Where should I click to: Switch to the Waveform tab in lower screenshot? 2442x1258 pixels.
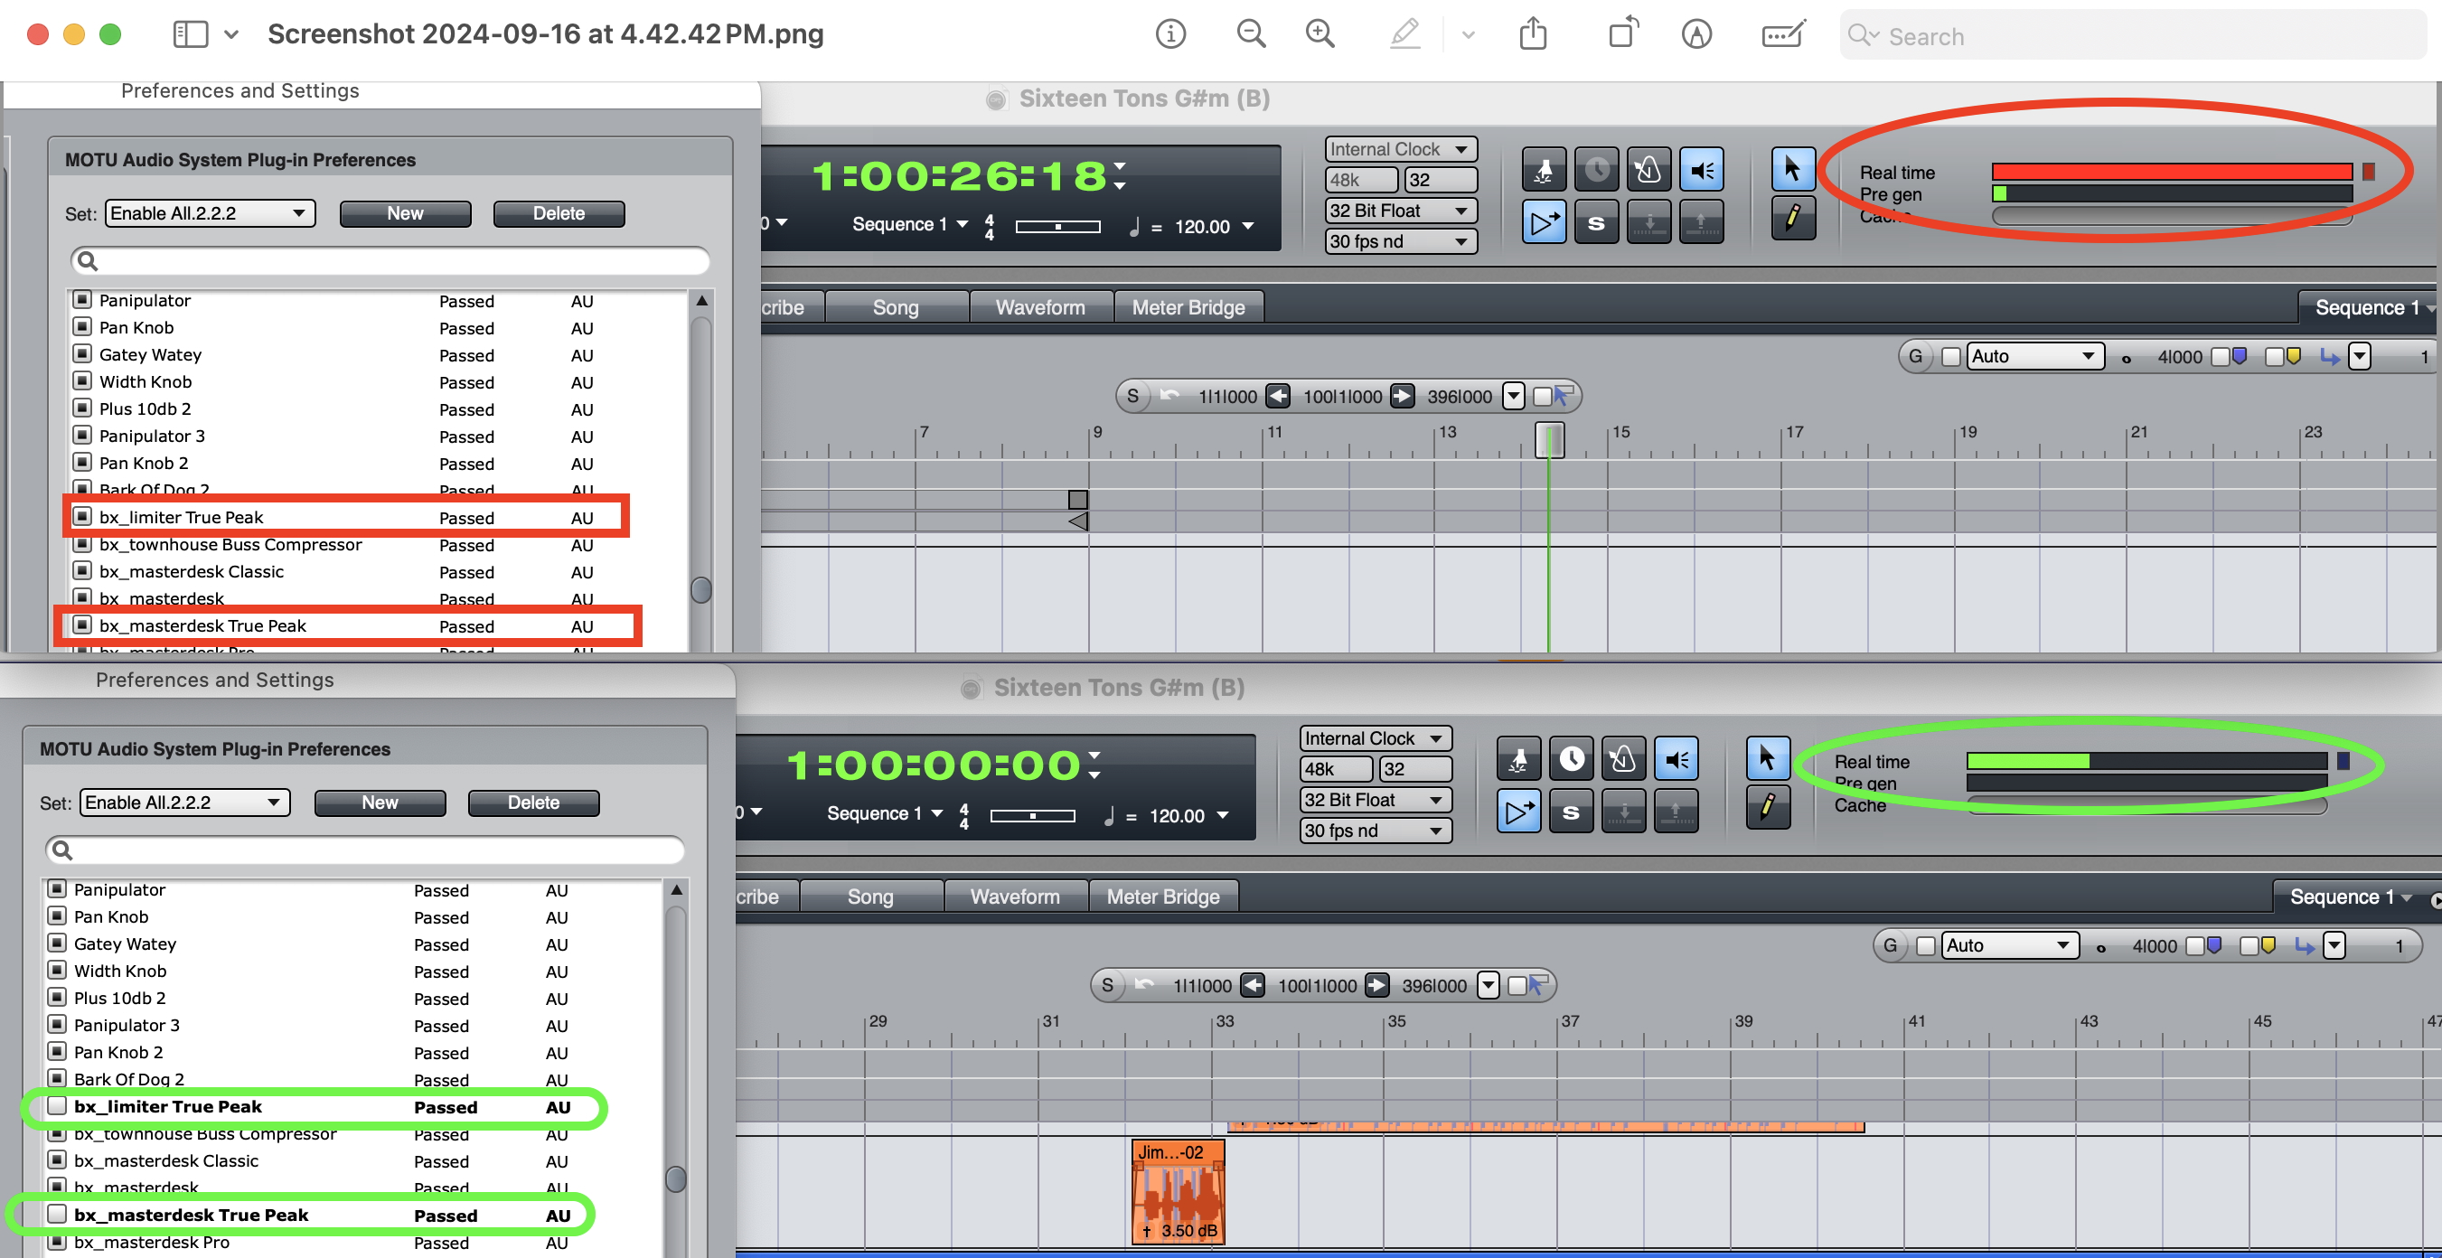click(x=1014, y=896)
